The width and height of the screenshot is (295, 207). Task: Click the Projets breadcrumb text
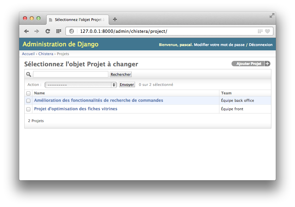point(63,54)
